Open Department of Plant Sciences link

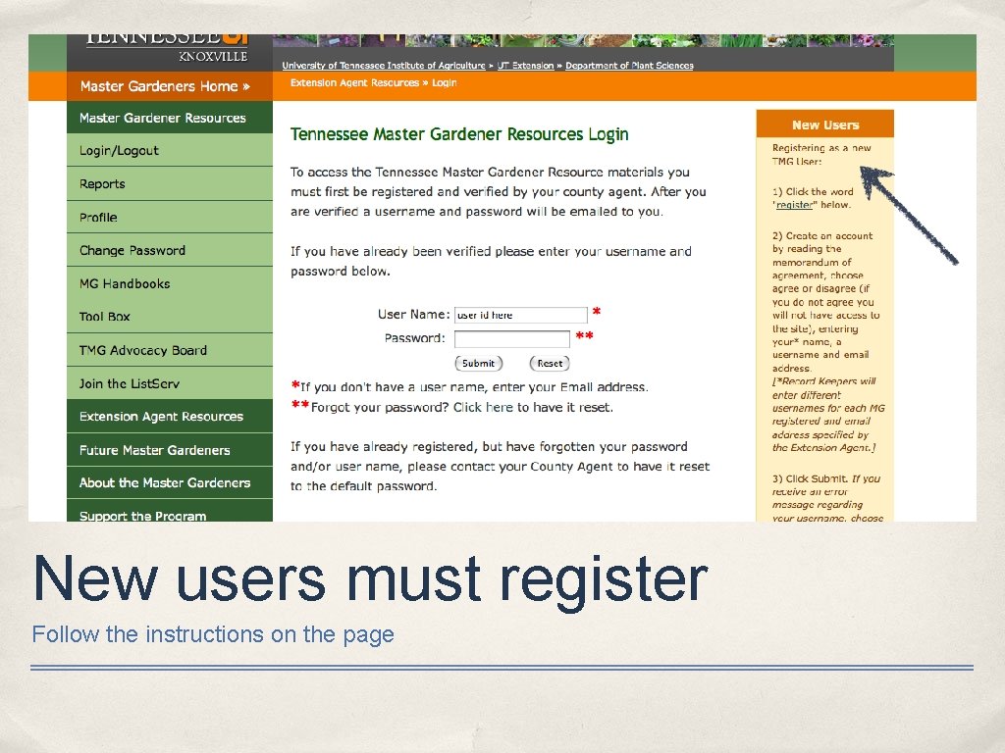629,66
